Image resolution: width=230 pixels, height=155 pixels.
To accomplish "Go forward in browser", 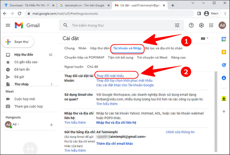I will (x=12, y=14).
